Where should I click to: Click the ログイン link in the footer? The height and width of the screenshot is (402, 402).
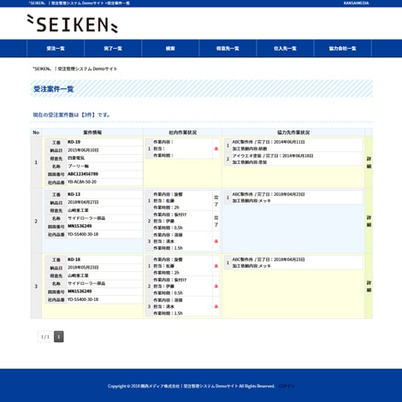[x=287, y=386]
